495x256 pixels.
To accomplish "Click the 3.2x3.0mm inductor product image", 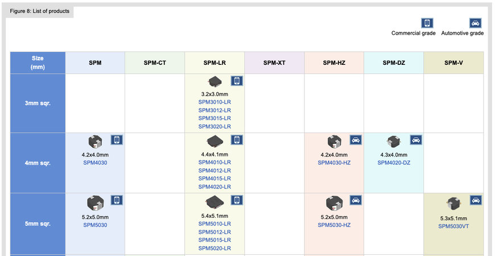I will pos(215,82).
